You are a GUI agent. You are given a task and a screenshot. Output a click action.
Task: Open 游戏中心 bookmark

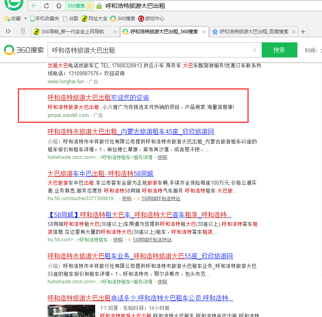(x=151, y=19)
